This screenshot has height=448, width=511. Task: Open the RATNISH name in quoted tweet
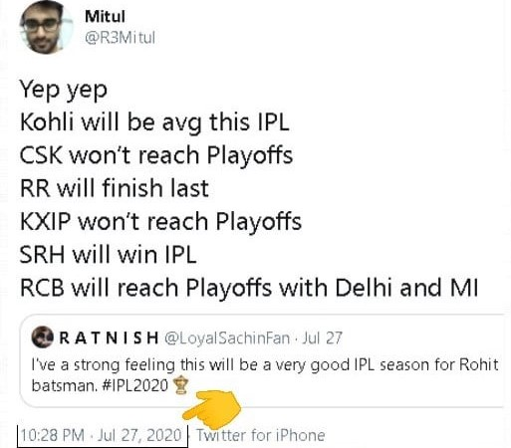(109, 337)
